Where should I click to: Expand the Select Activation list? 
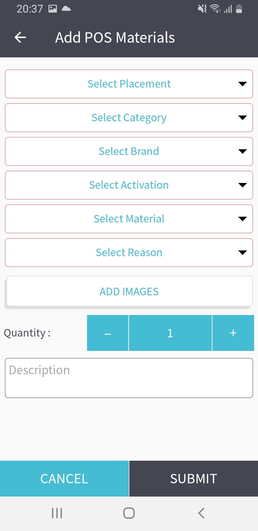coord(129,185)
